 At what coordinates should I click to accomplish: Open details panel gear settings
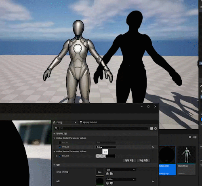[156, 128]
